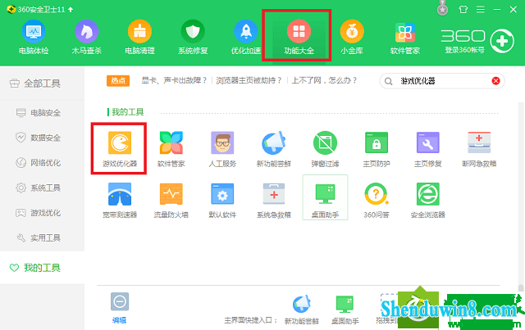The image size is (525, 330).
Task: Click the search magnifier icon
Action: (388, 81)
